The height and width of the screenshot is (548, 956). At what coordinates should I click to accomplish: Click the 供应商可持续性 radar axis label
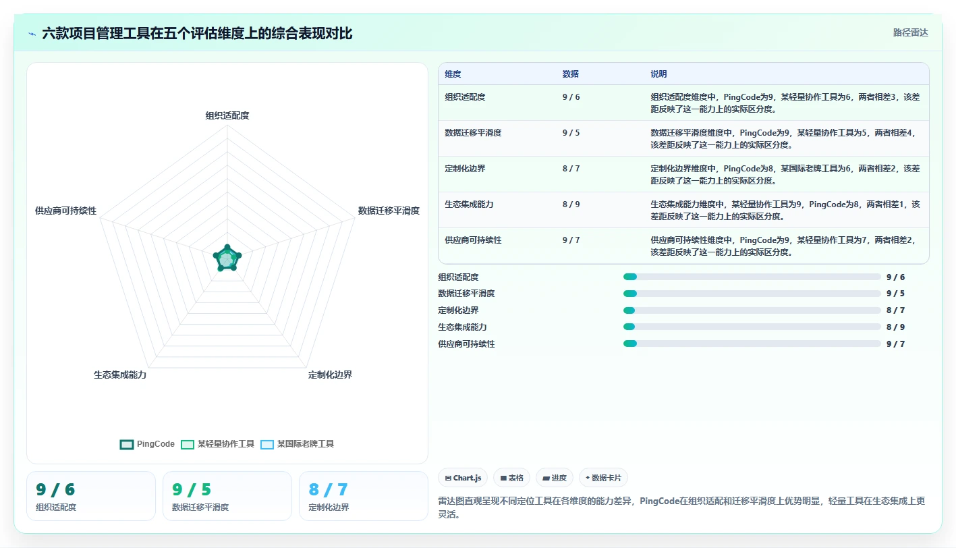pyautogui.click(x=66, y=211)
